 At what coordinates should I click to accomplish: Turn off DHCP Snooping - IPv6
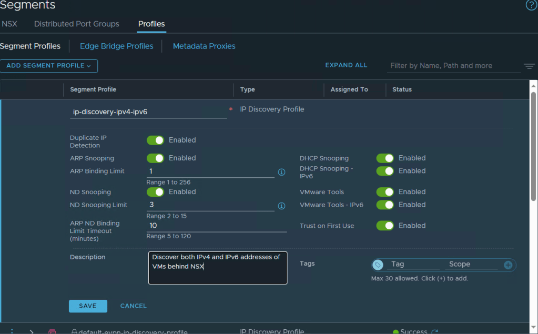385,171
